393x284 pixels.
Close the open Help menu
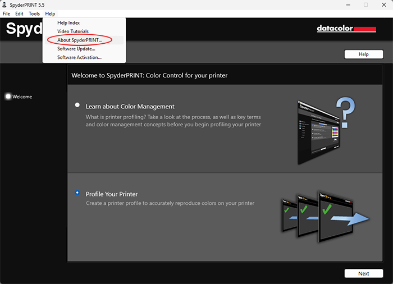click(x=50, y=13)
